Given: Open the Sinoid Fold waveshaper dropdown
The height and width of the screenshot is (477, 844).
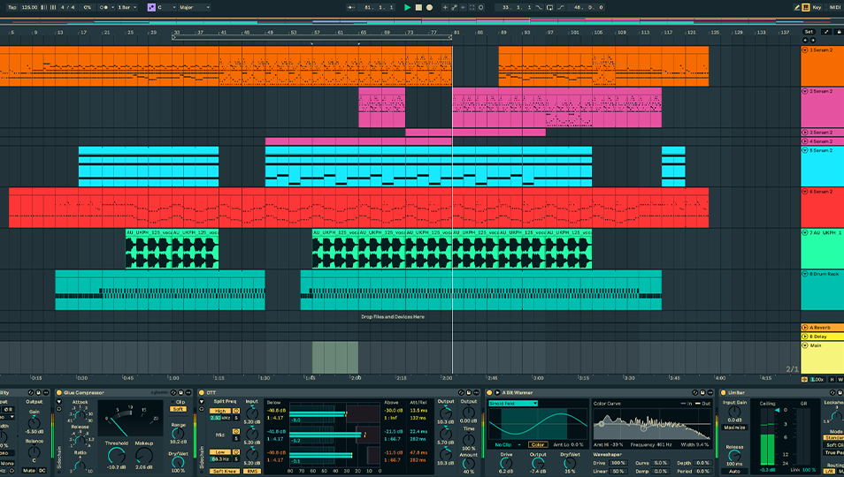Looking at the screenshot, I should pyautogui.click(x=512, y=404).
